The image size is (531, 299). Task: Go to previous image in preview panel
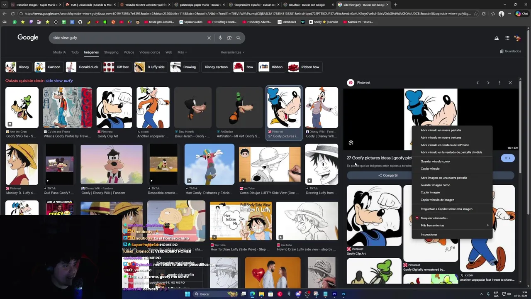coord(477,83)
